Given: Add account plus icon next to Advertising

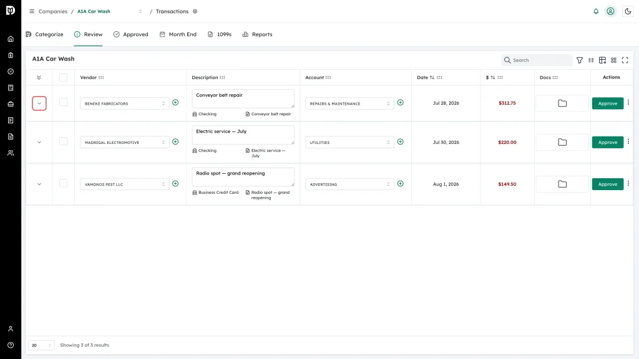Looking at the screenshot, I should coord(400,184).
